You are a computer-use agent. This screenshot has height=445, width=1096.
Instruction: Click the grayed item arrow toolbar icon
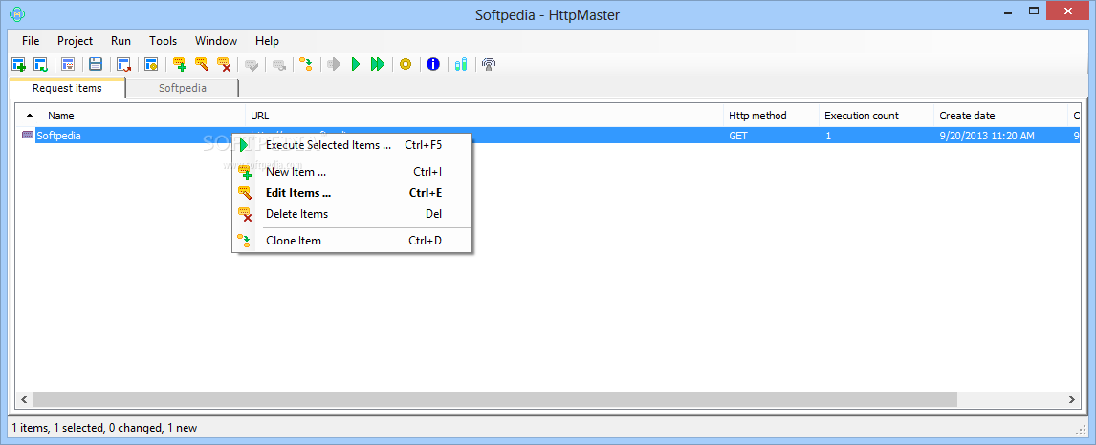279,64
